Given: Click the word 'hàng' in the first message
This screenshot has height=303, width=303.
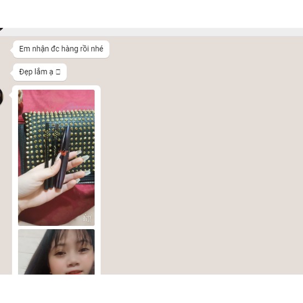Looking at the screenshot, I should [x=69, y=49].
